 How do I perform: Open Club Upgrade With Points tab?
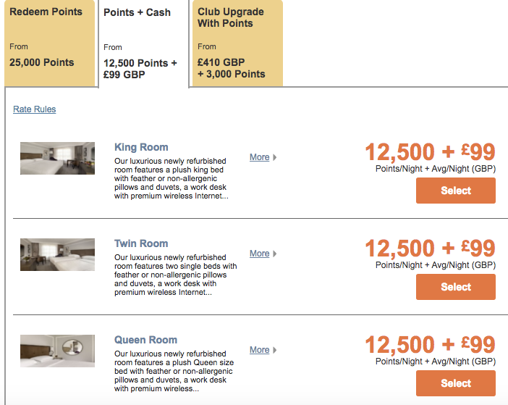(236, 43)
